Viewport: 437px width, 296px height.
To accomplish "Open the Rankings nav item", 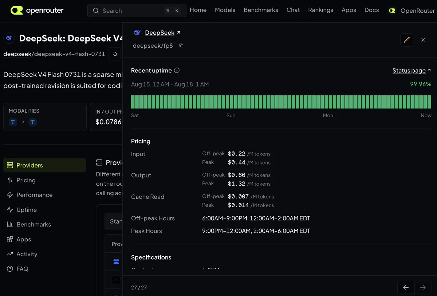I will pyautogui.click(x=320, y=10).
